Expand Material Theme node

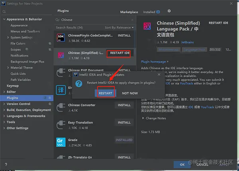(x=8, y=68)
